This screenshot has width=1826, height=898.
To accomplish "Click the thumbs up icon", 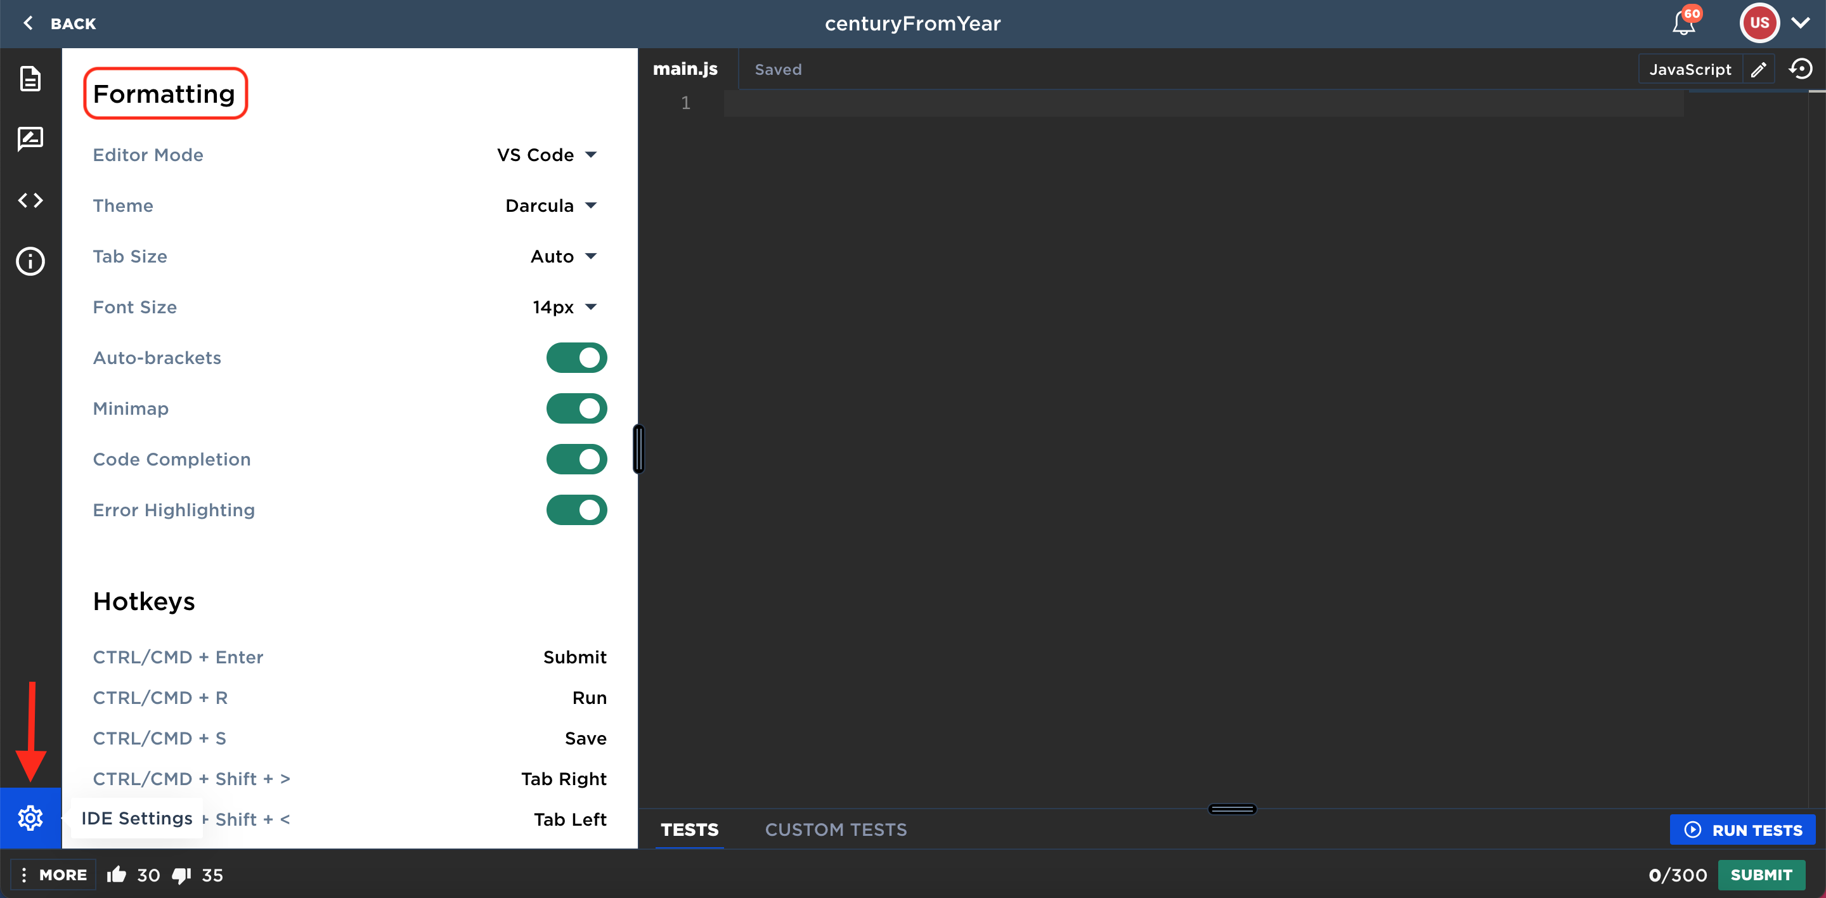I will tap(117, 875).
